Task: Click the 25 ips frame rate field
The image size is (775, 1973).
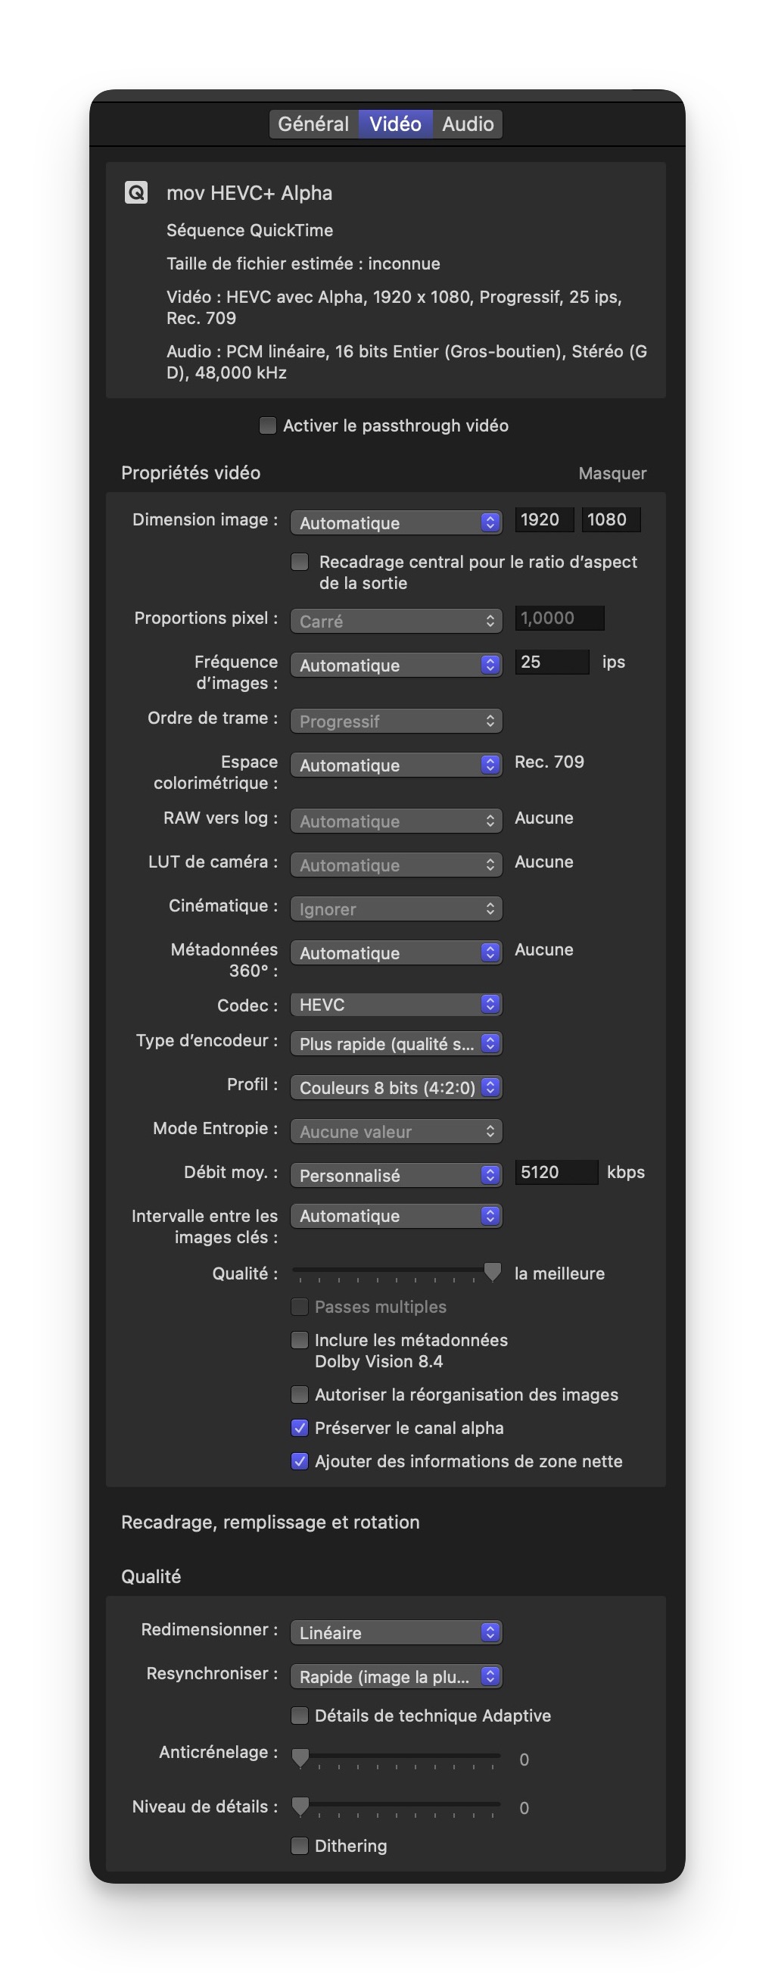Action: 552,662
